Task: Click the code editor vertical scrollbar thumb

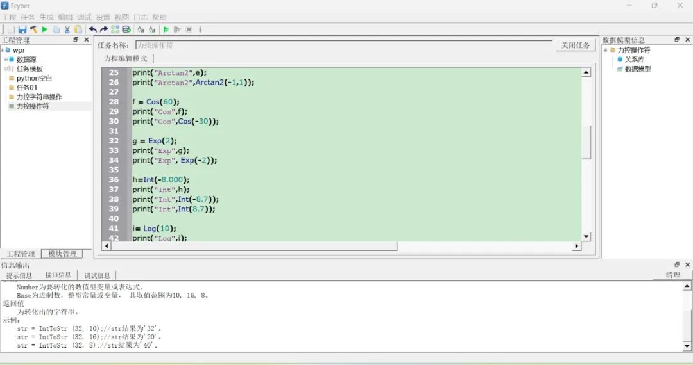Action: coord(586,142)
